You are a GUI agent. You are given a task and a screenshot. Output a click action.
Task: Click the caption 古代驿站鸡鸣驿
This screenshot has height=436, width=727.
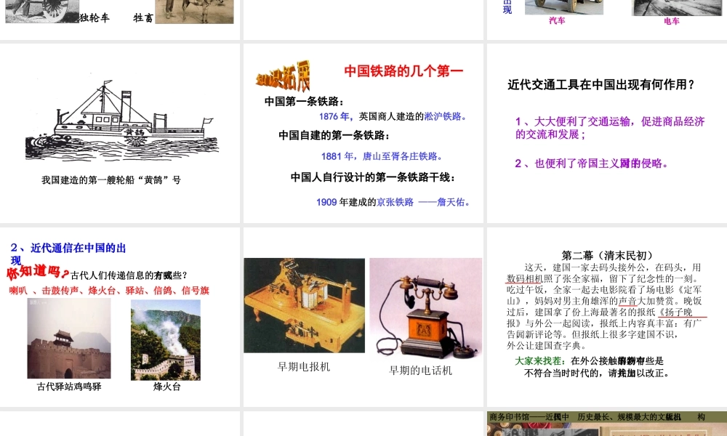[69, 387]
